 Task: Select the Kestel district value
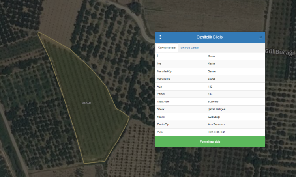click(212, 63)
